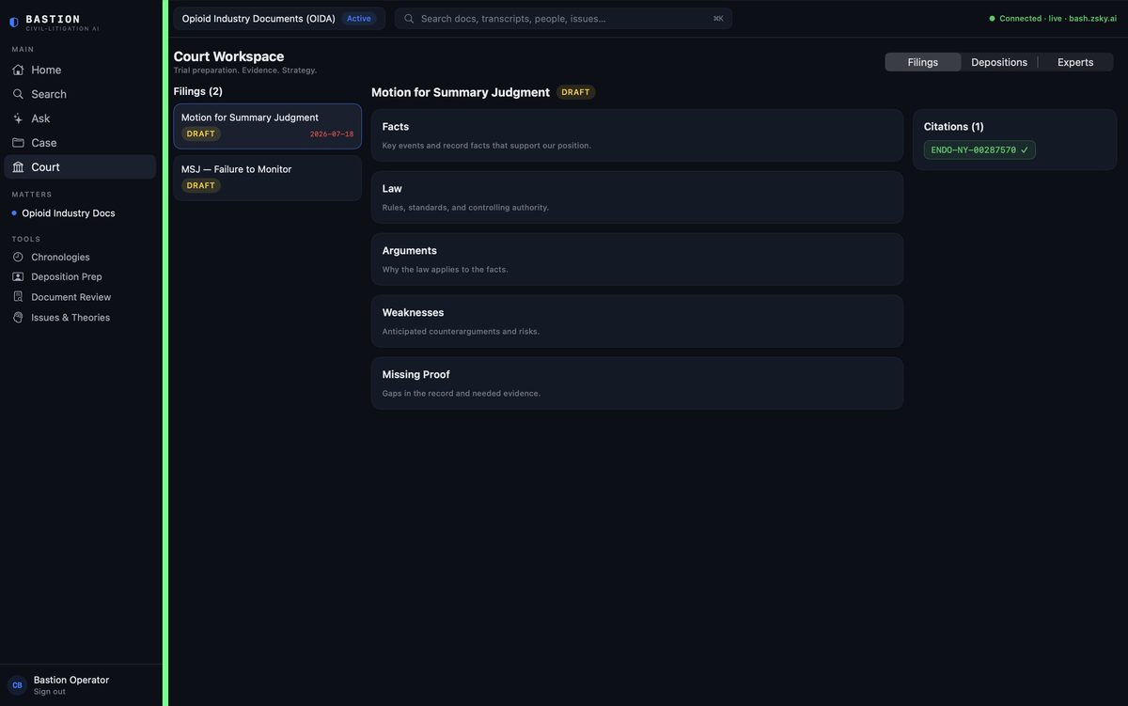Select Court in the sidebar
Screen dimensions: 1128x706
coord(80,167)
